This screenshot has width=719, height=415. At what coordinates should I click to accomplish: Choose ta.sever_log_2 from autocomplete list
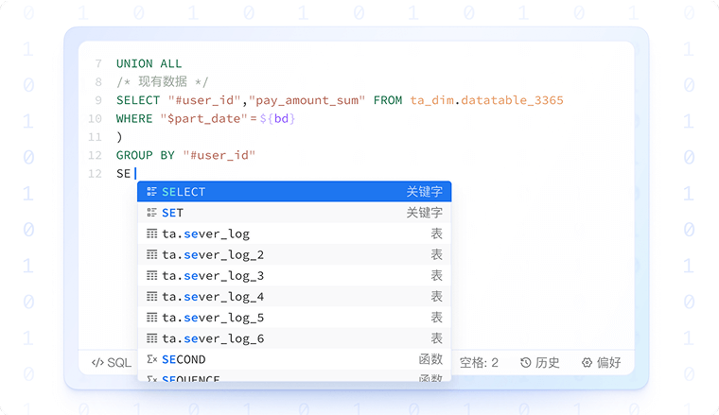click(213, 254)
